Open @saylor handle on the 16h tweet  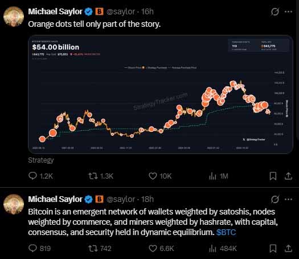pyautogui.click(x=121, y=11)
